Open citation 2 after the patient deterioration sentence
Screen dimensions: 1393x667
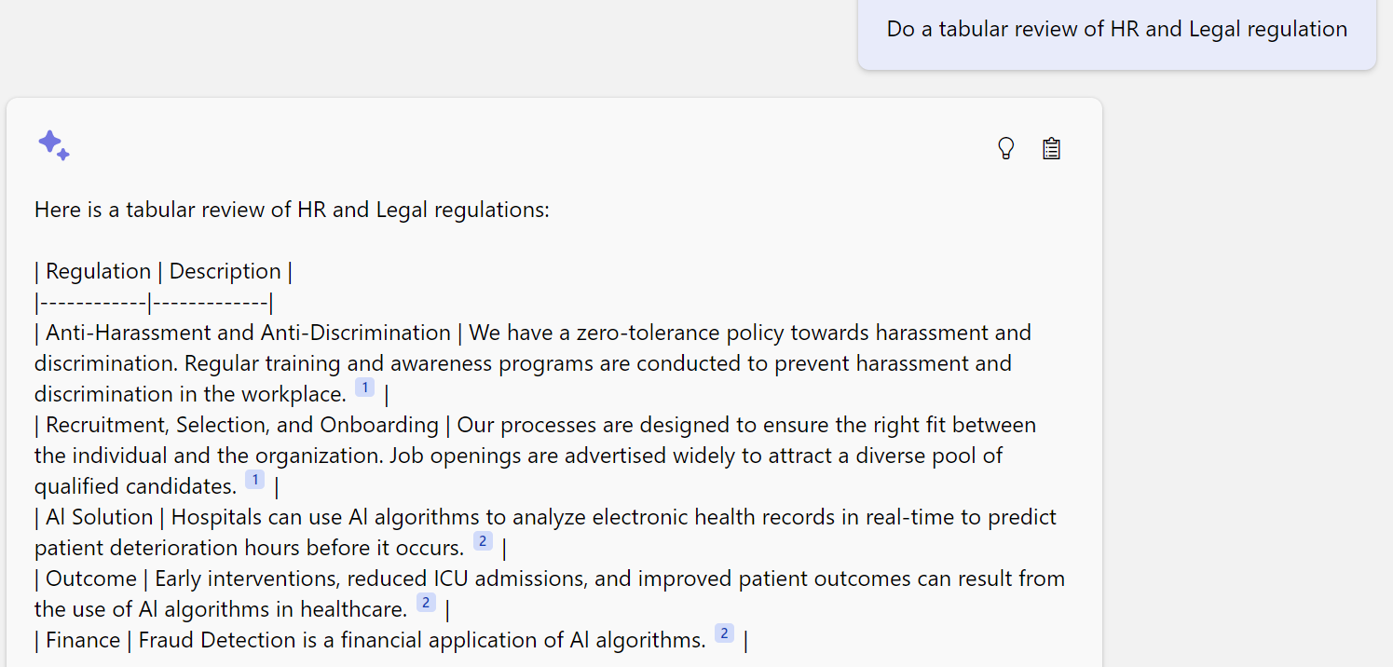pyautogui.click(x=483, y=540)
